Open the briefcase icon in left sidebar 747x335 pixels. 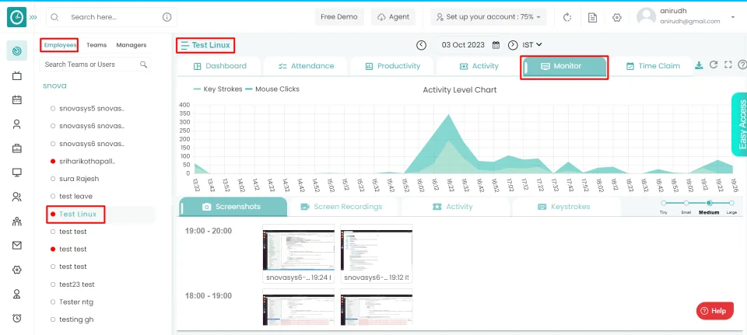(16, 148)
